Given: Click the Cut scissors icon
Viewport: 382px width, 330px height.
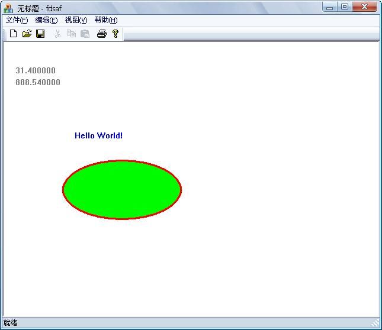Looking at the screenshot, I should click(x=57, y=34).
